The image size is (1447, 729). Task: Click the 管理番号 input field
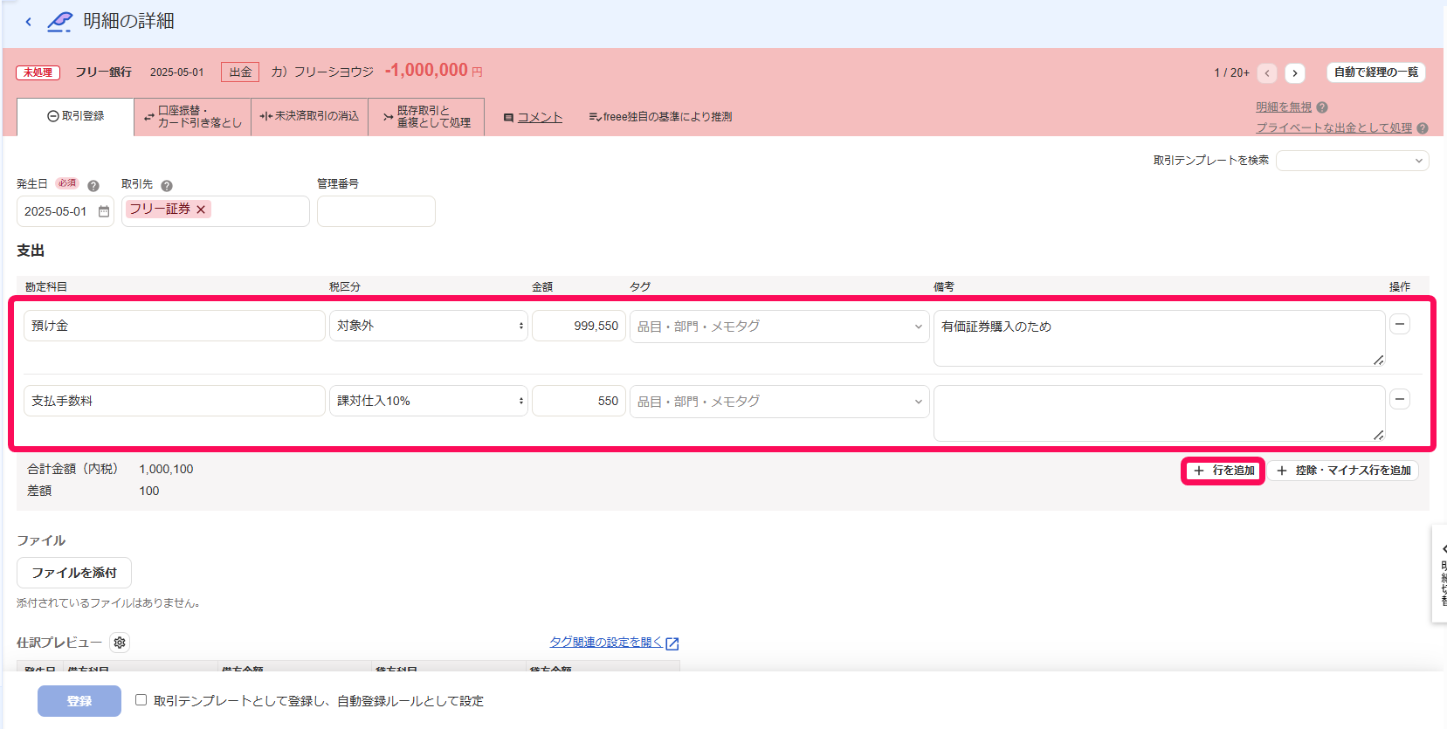click(376, 211)
